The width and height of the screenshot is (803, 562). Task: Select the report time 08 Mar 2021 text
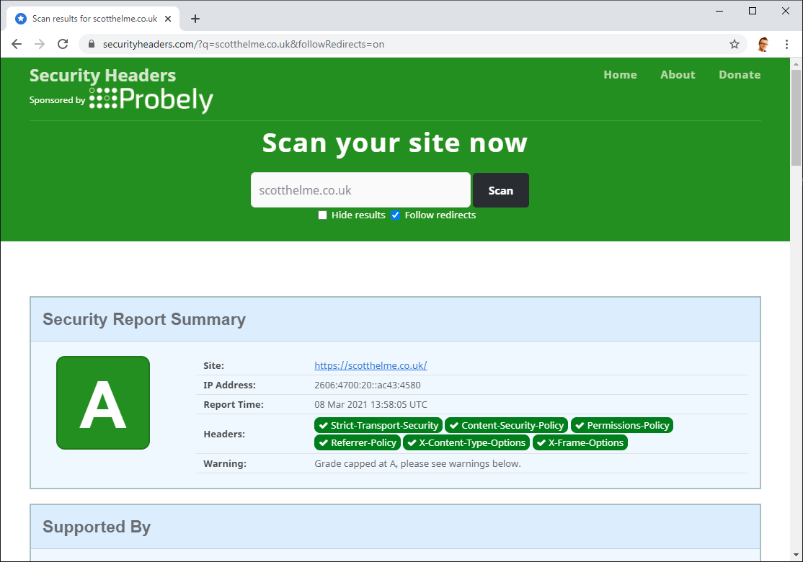[x=371, y=404]
